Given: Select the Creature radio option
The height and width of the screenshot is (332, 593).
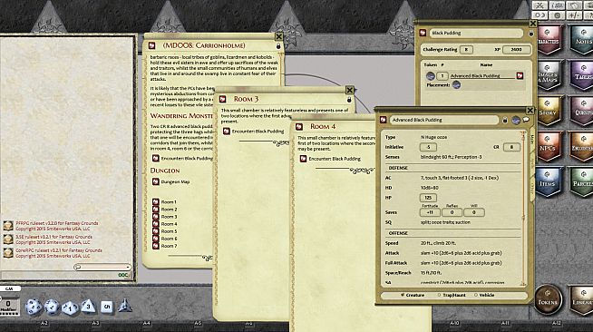Looking at the screenshot, I should coord(413,295).
